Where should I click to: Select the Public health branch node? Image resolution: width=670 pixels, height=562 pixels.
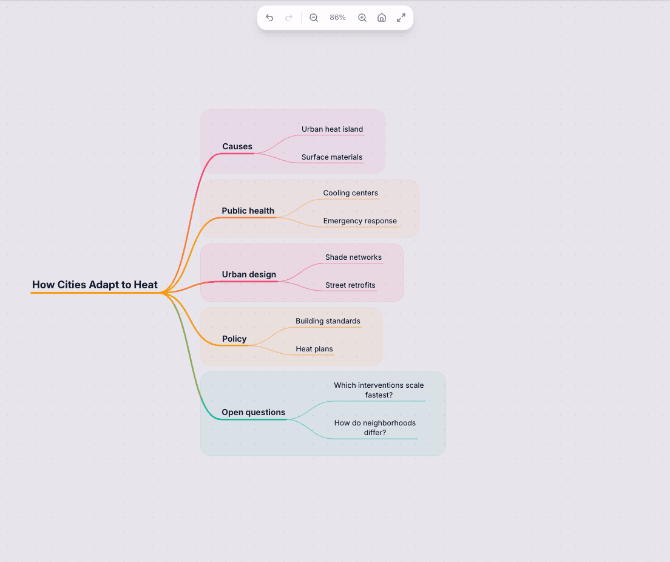pyautogui.click(x=248, y=211)
